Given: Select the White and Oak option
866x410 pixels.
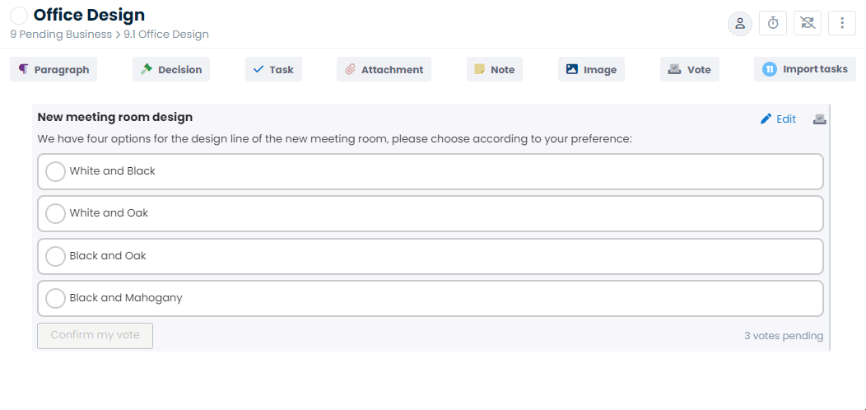Looking at the screenshot, I should 431,213.
